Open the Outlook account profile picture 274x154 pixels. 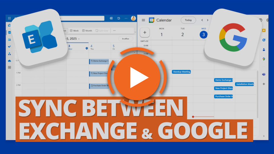pyautogui.click(x=133, y=18)
